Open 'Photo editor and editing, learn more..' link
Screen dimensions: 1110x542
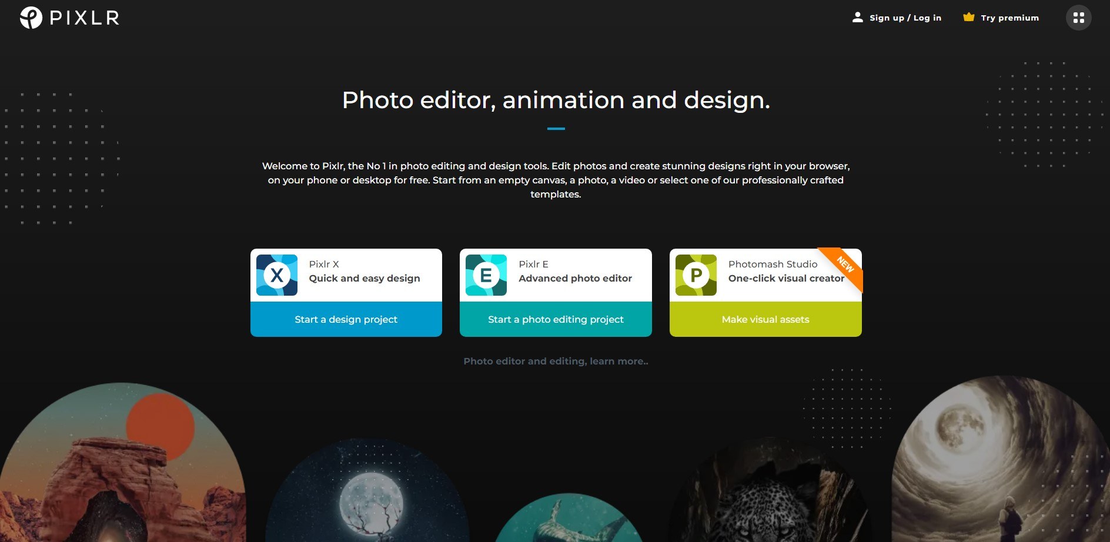click(x=556, y=361)
